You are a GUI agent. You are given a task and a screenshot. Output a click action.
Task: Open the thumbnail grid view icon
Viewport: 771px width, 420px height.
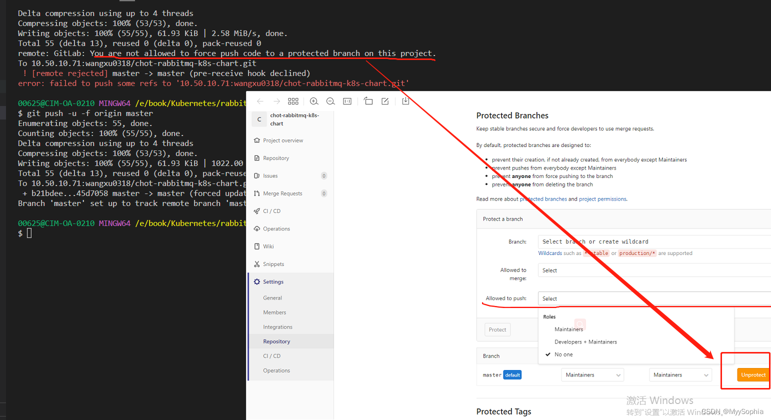point(293,101)
